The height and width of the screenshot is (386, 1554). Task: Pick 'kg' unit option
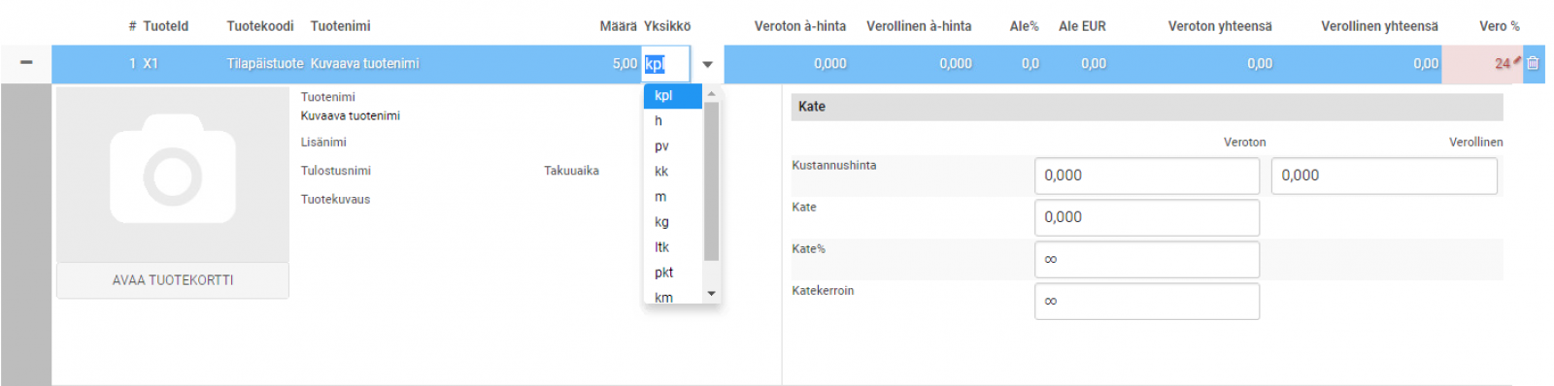(x=672, y=221)
